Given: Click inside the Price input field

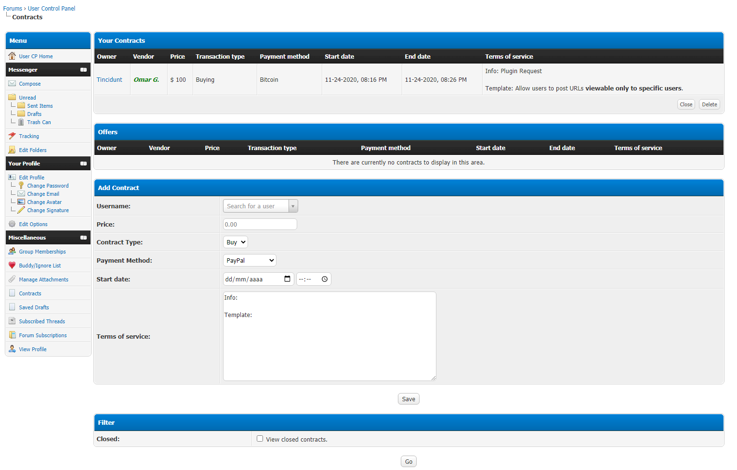Looking at the screenshot, I should (x=260, y=225).
